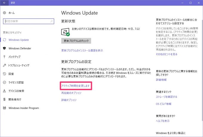Open the ホーム settings page
This screenshot has height=137, width=203.
point(12,13)
